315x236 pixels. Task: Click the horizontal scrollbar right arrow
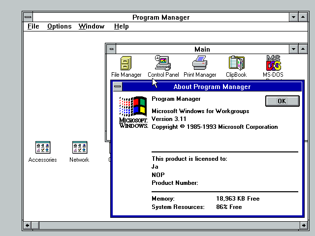[304, 225]
